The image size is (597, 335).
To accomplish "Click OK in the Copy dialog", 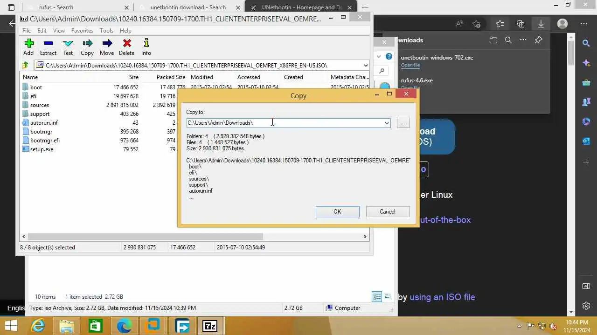I will (x=337, y=212).
